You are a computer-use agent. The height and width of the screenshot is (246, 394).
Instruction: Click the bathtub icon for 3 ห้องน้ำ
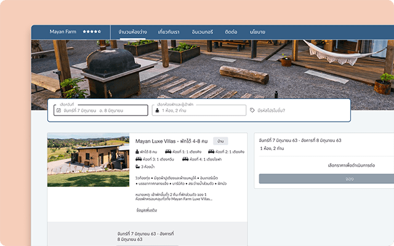click(137, 167)
